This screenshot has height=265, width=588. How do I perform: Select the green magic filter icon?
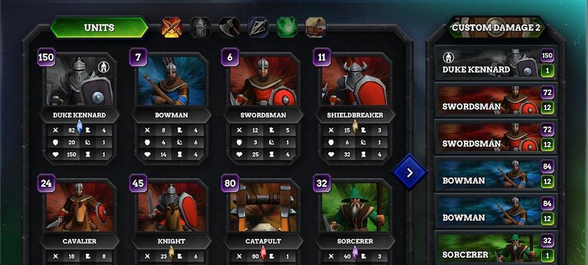tap(287, 27)
